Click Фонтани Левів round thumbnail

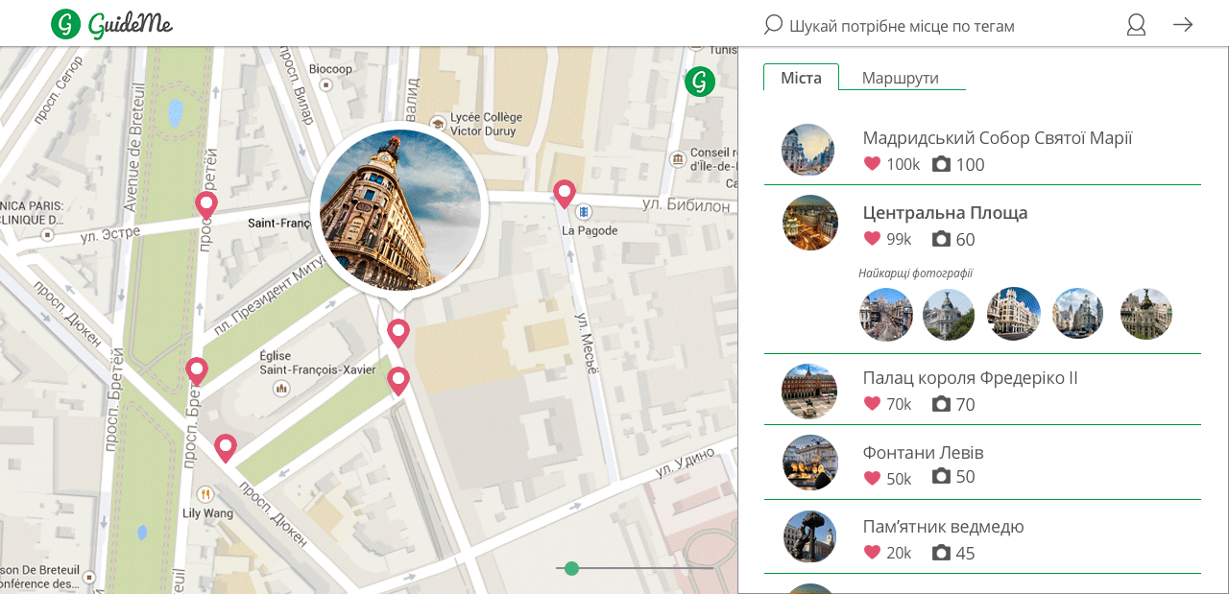click(x=810, y=463)
